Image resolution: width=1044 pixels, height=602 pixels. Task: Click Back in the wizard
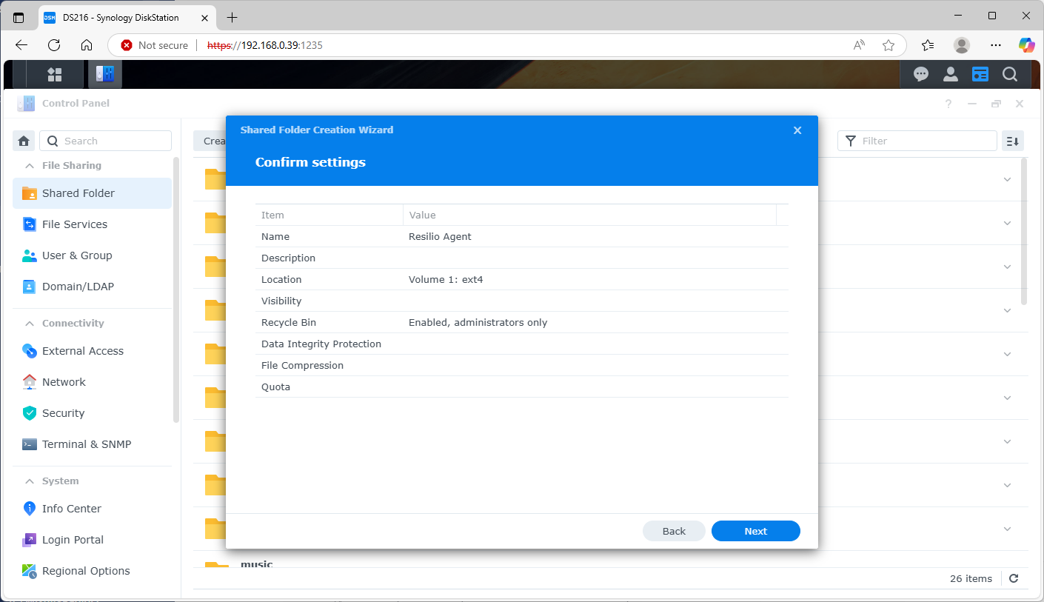[674, 531]
